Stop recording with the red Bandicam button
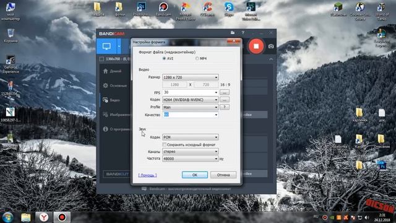The height and width of the screenshot is (223, 396). click(x=256, y=46)
